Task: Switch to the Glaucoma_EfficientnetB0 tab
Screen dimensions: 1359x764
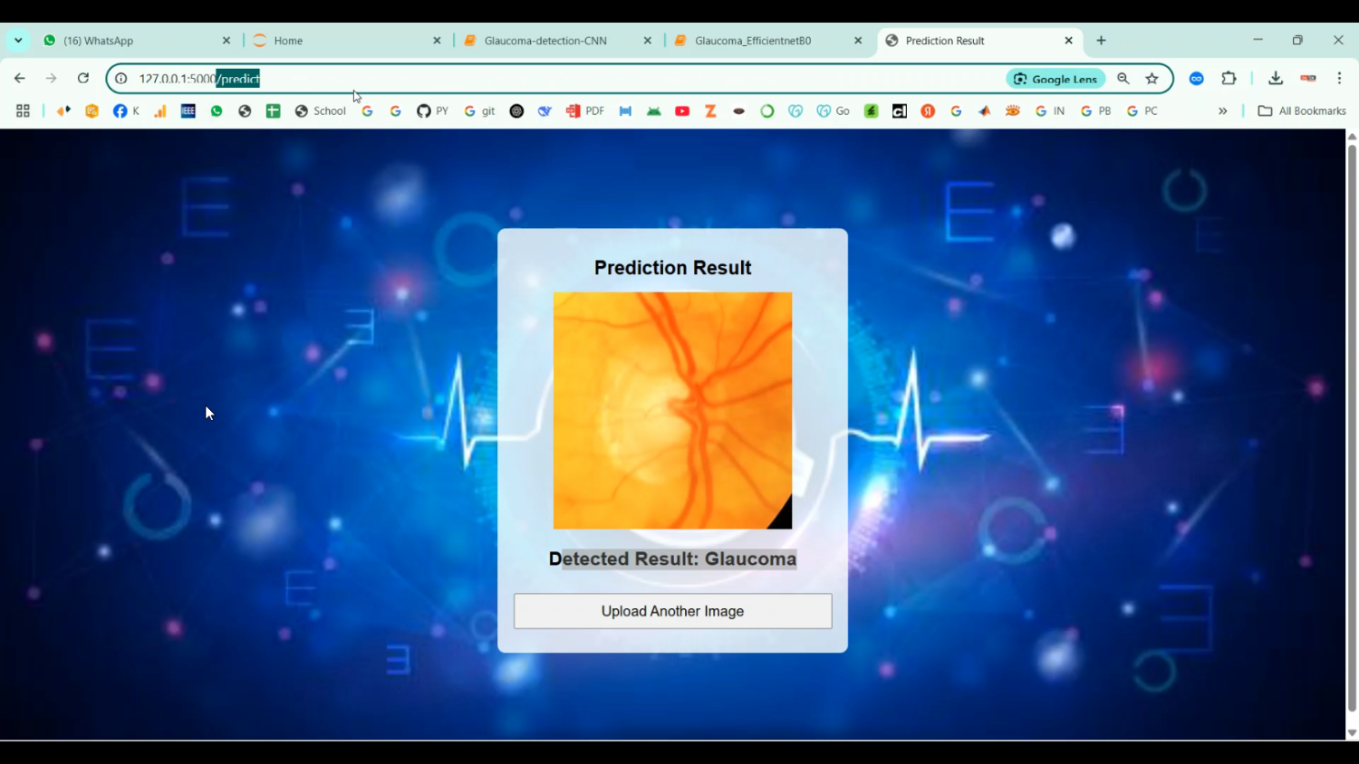Action: 754,40
